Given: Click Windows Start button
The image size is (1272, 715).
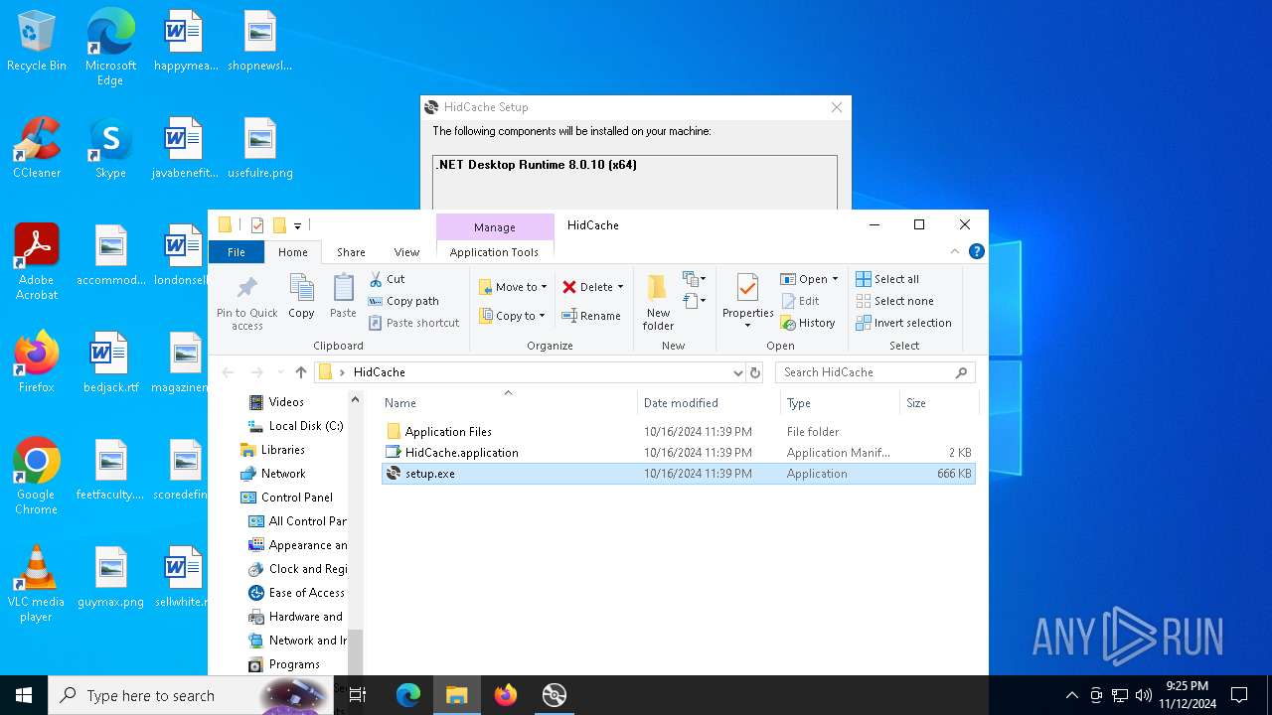Looking at the screenshot, I should (x=24, y=695).
